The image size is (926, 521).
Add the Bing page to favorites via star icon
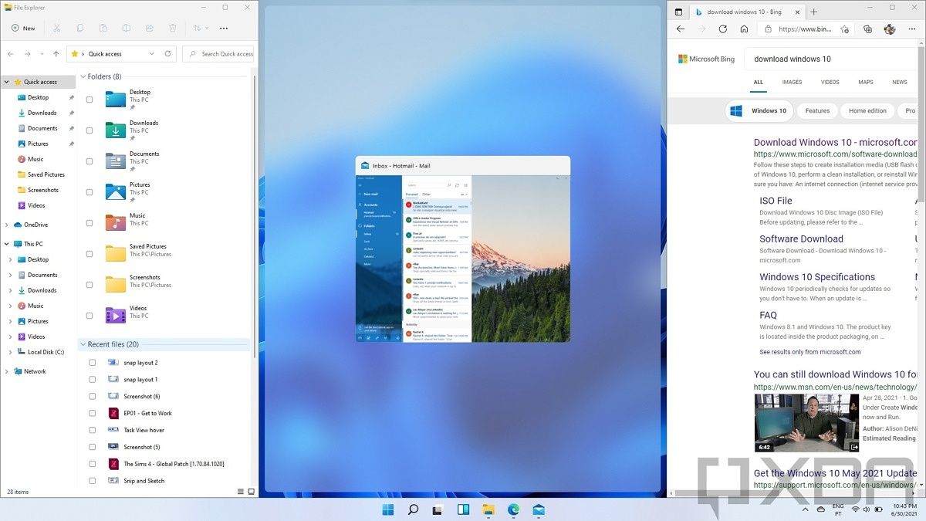coord(844,29)
